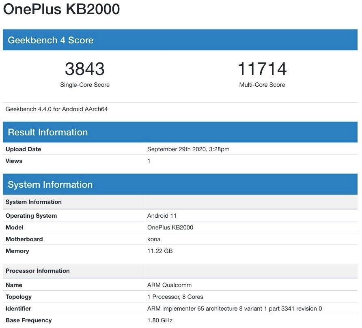Image resolution: width=362 pixels, height=328 pixels.
Task: Click the Memory value 11.22 GB
Action: [160, 251]
